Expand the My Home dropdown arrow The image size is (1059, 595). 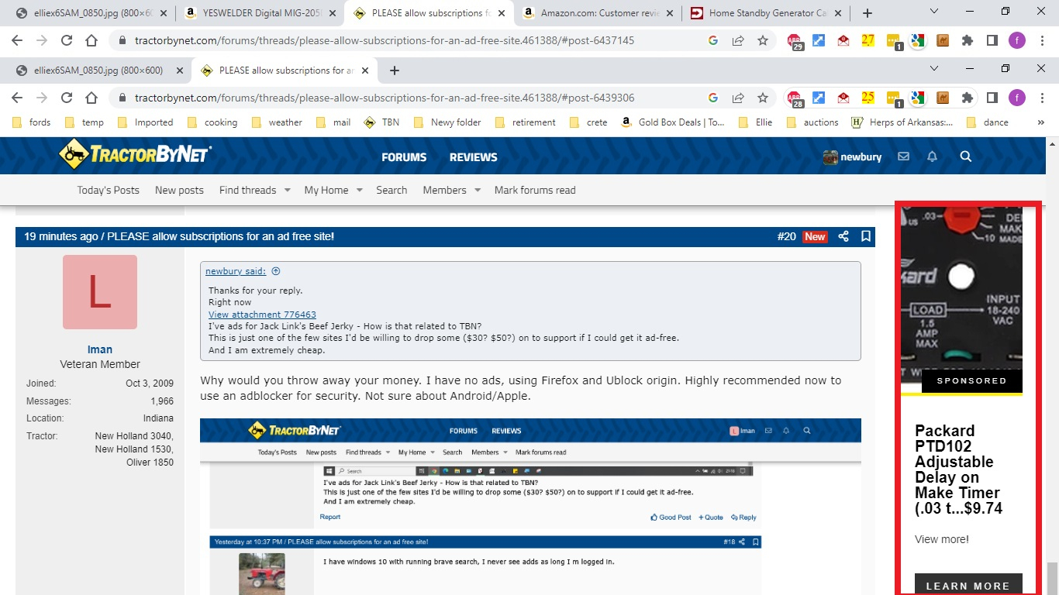click(360, 190)
